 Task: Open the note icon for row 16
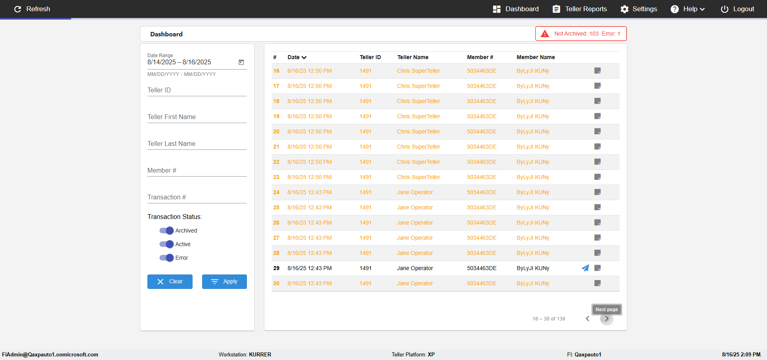tap(598, 71)
